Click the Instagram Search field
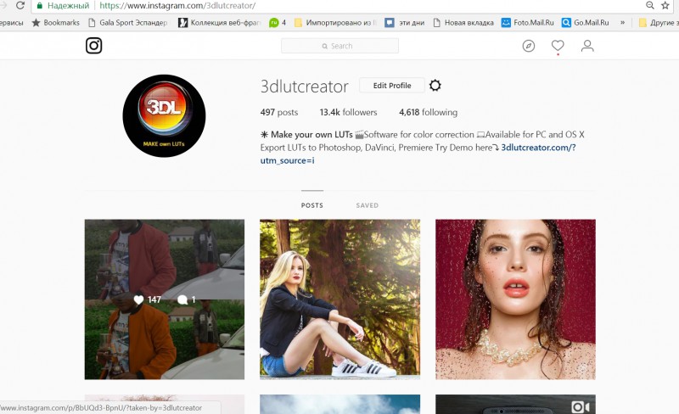Image resolution: width=679 pixels, height=414 pixels. [340, 46]
